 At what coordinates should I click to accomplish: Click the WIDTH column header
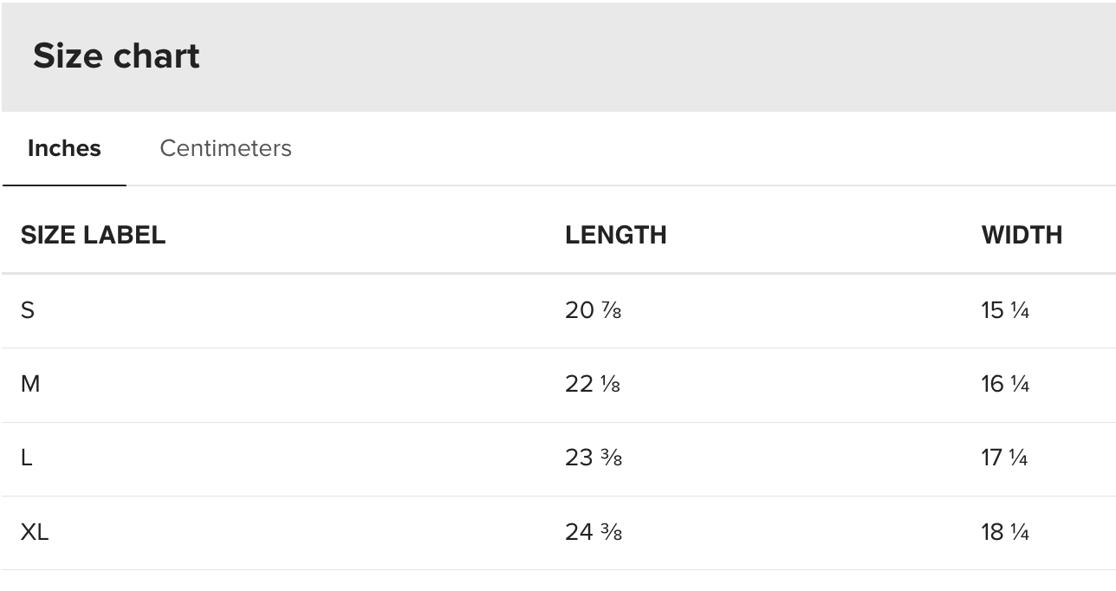coord(1022,235)
